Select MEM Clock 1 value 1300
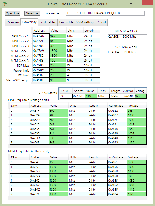This screenshot has height=206, width=155. click(58, 51)
